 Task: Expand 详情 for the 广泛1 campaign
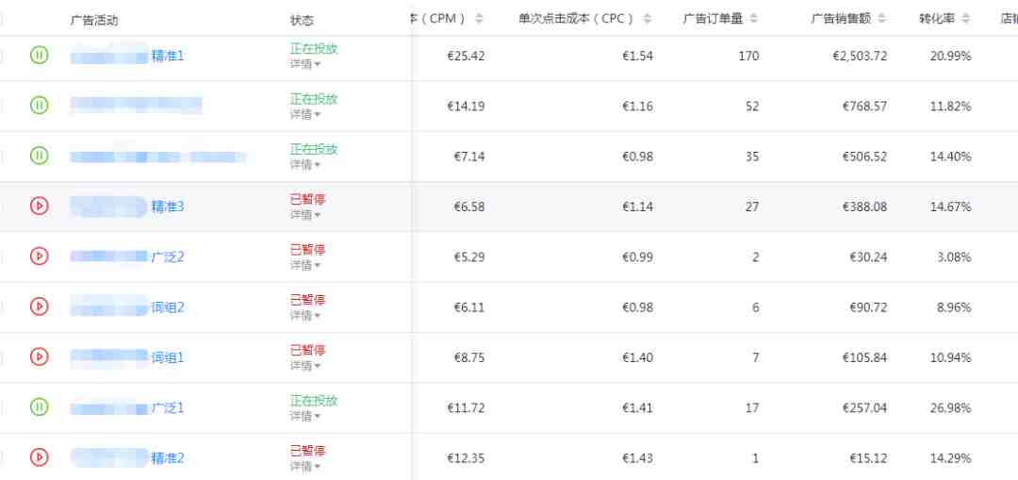(x=304, y=416)
